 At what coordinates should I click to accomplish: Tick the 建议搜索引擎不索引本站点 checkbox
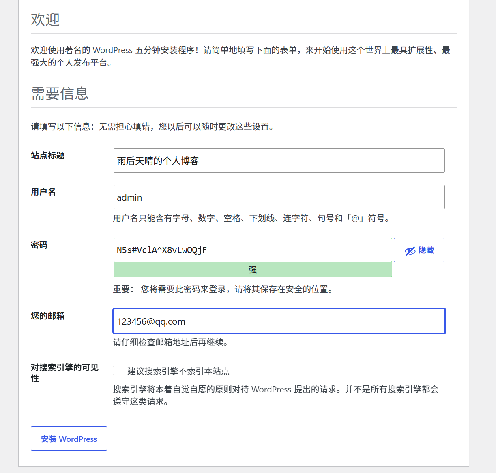tap(118, 370)
